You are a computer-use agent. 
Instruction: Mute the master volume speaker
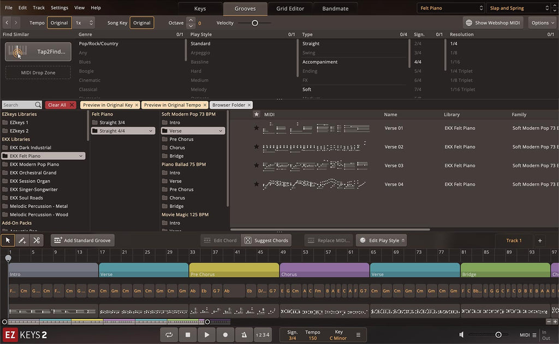tap(461, 335)
